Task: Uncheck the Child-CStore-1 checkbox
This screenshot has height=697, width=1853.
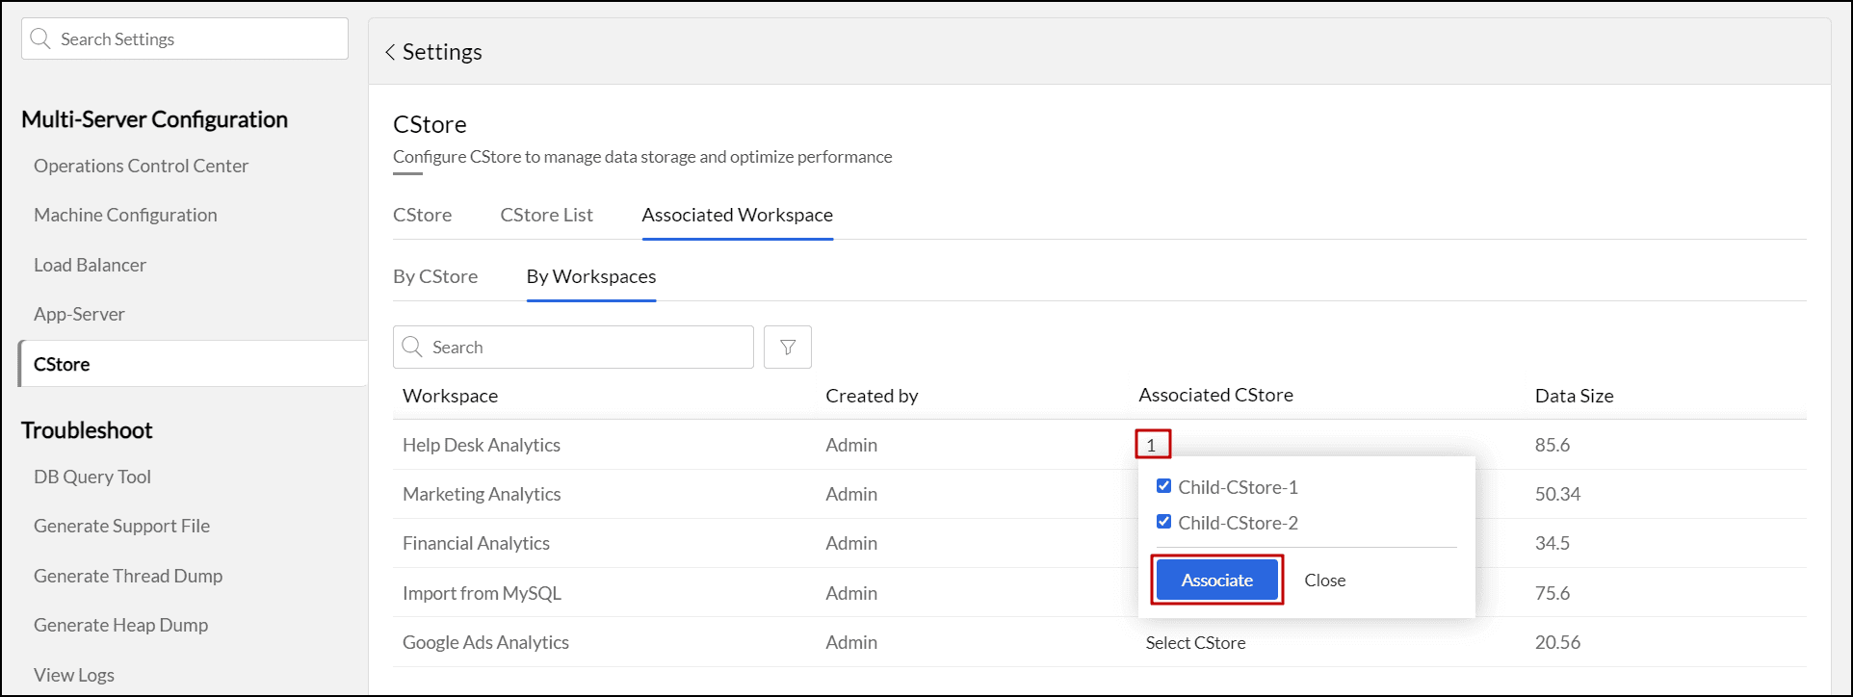Action: [x=1163, y=486]
